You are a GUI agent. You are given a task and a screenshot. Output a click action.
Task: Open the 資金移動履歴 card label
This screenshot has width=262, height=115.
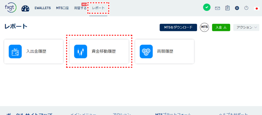tap(104, 51)
